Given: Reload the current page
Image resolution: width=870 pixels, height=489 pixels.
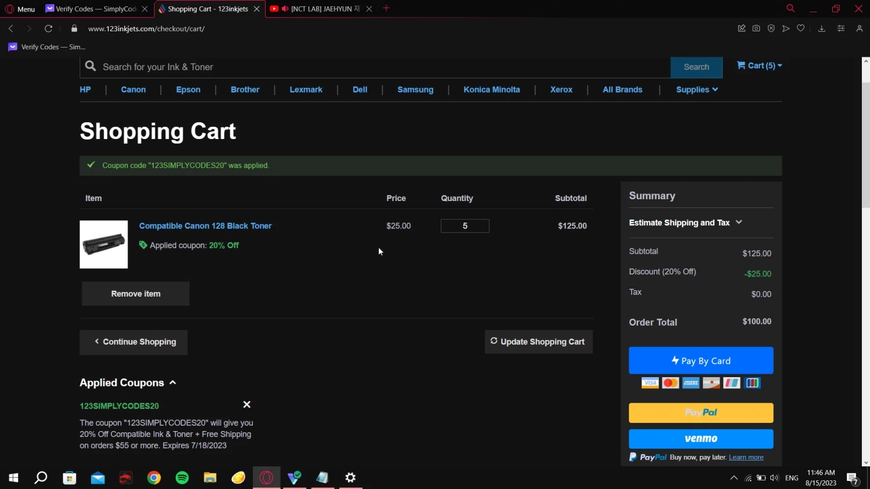Looking at the screenshot, I should point(49,28).
